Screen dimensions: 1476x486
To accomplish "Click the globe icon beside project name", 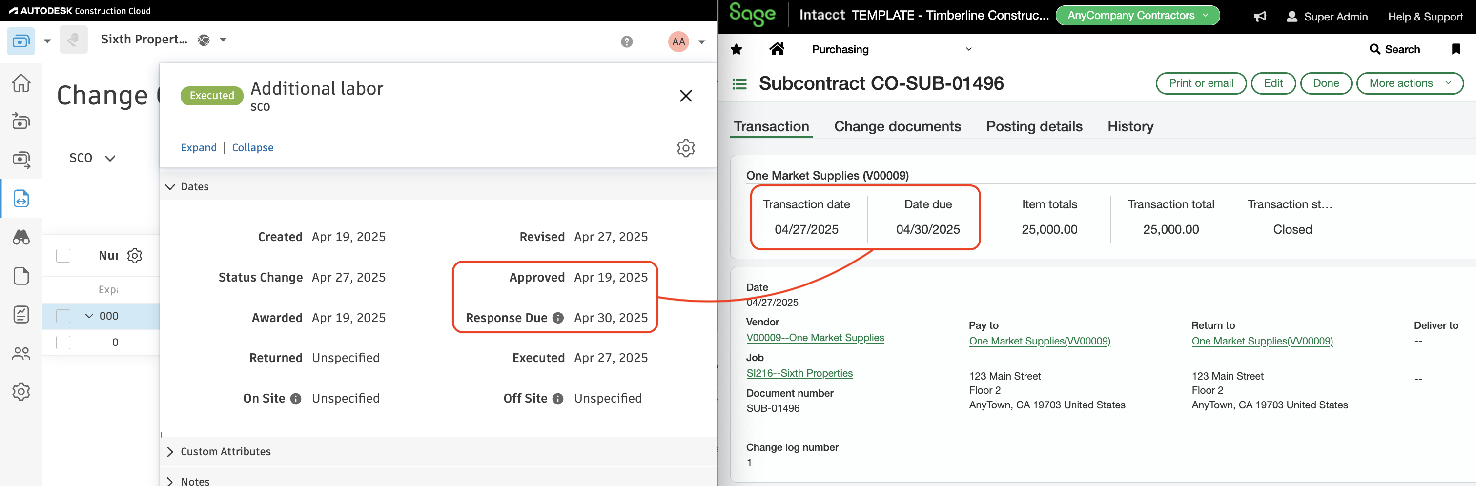I will coord(204,40).
